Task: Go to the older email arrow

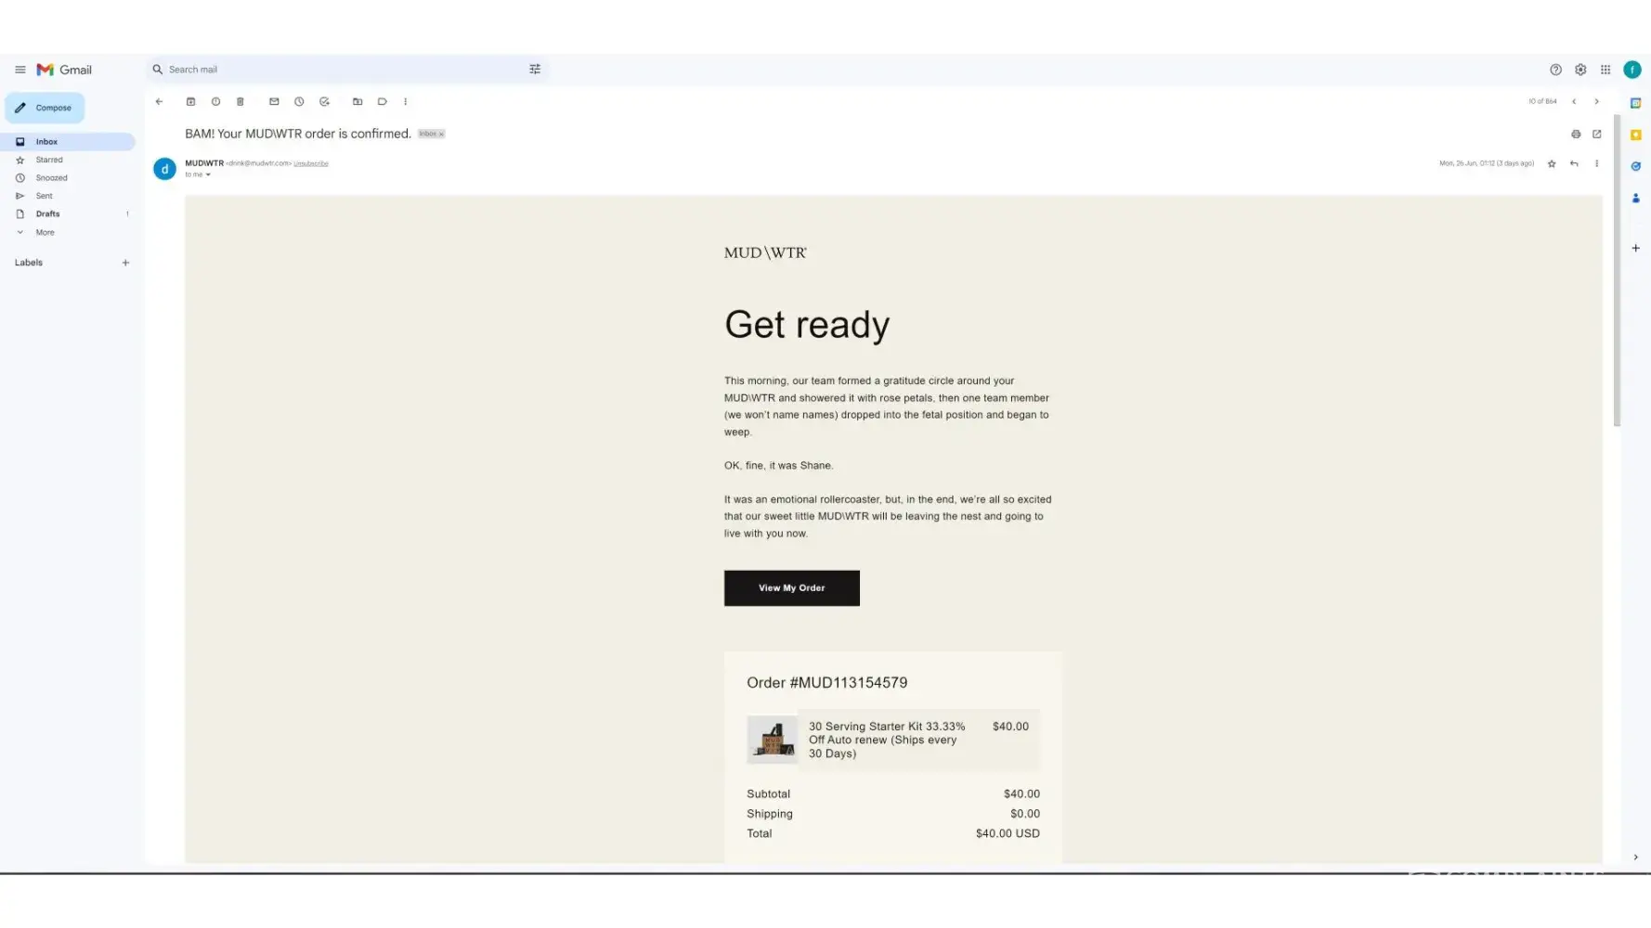Action: [x=1597, y=102]
